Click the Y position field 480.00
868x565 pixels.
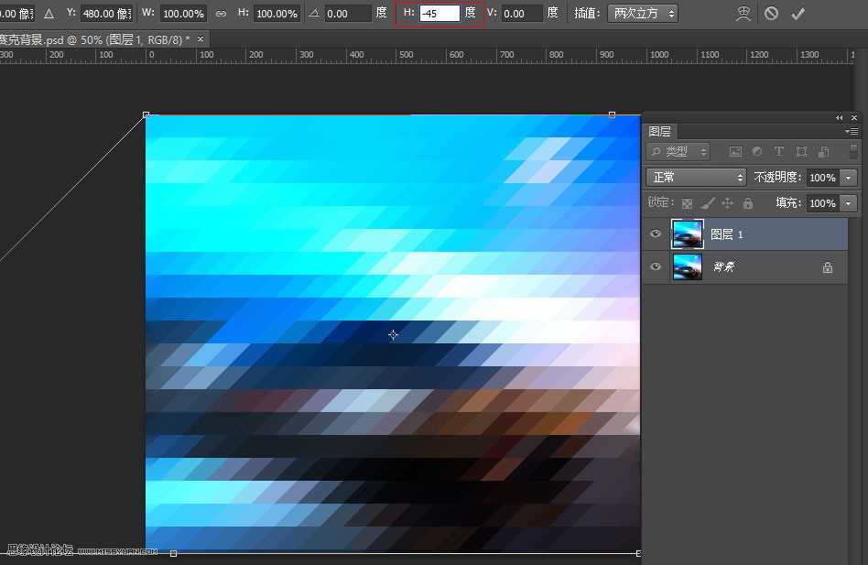(106, 14)
